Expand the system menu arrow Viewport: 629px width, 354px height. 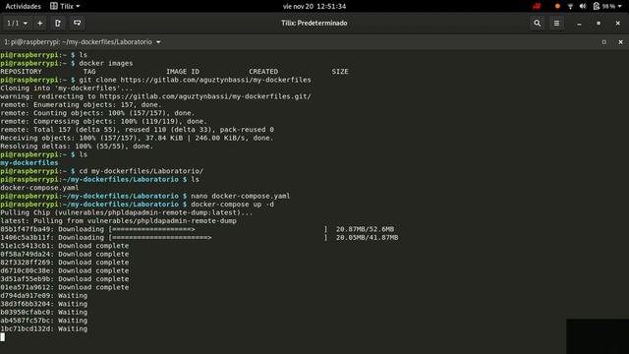(x=620, y=7)
